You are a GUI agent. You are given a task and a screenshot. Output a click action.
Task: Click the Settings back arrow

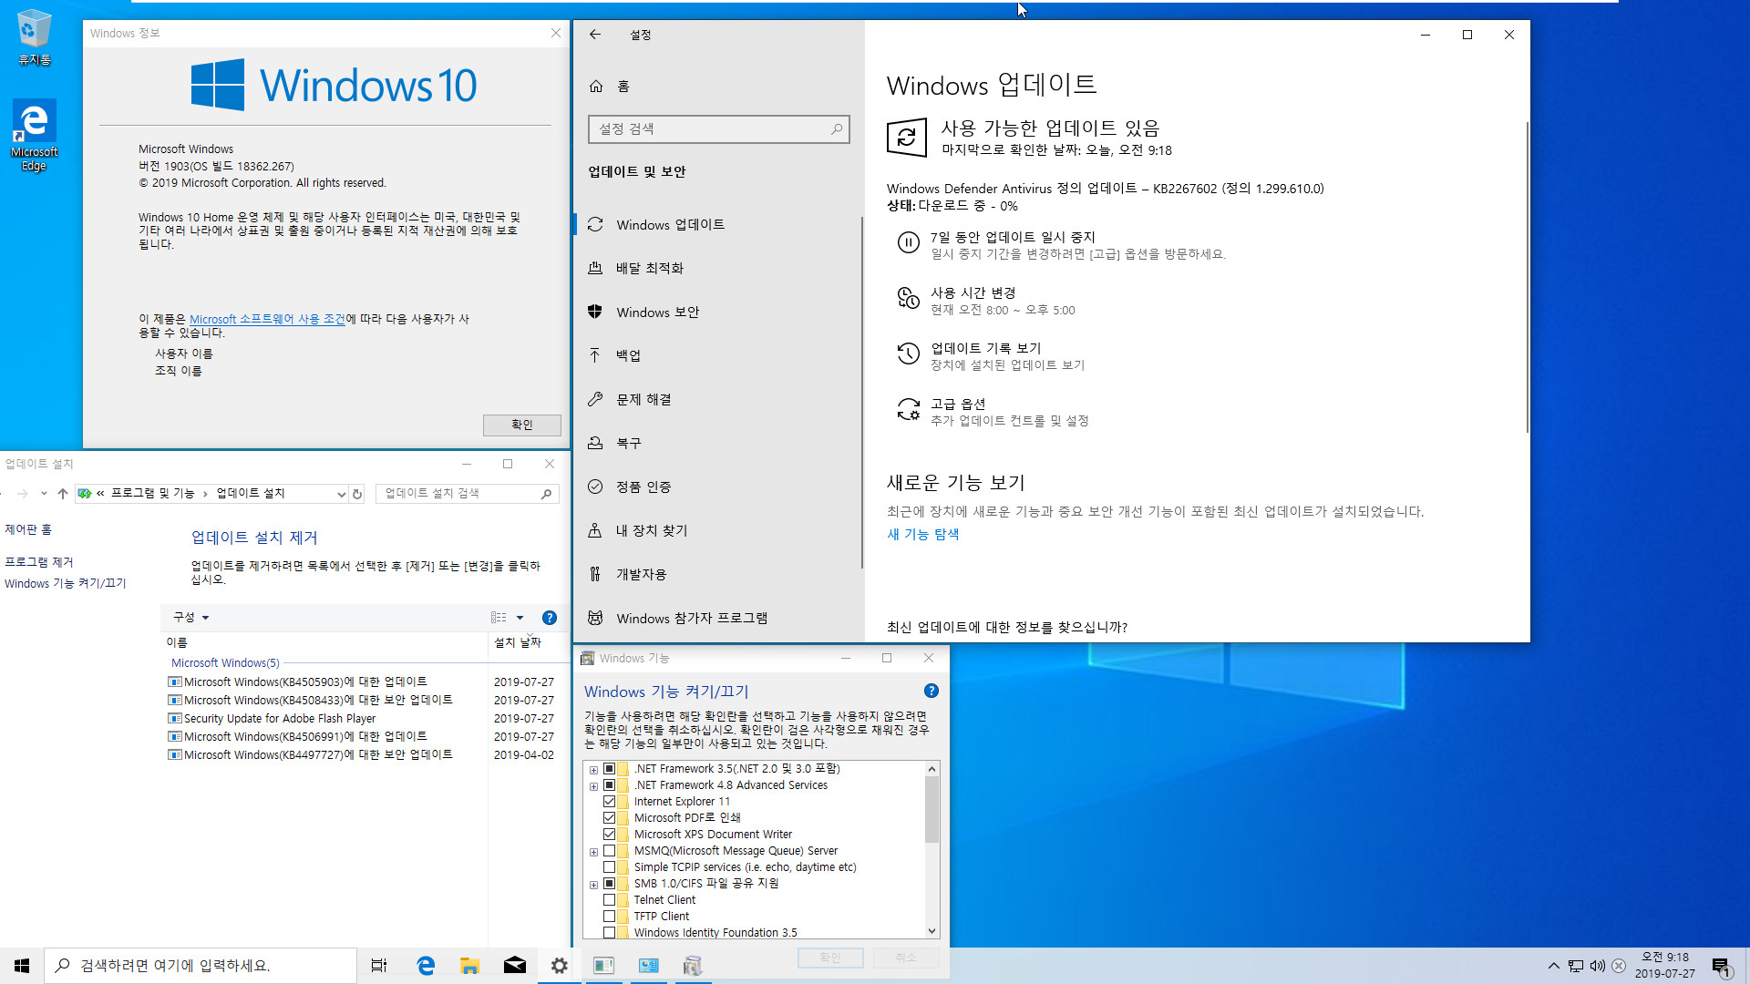pos(595,35)
